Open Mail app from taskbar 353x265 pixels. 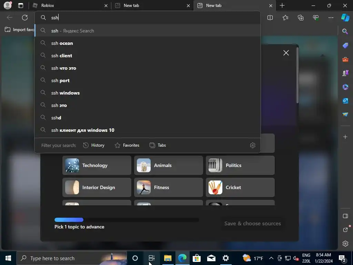pyautogui.click(x=211, y=258)
